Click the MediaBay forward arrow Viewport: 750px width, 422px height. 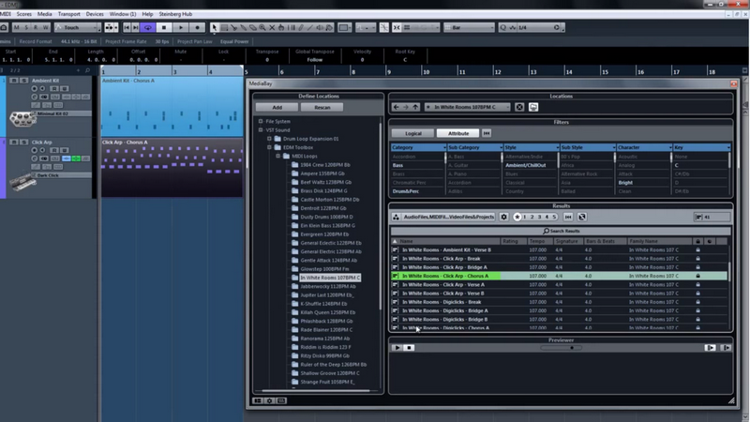[406, 107]
